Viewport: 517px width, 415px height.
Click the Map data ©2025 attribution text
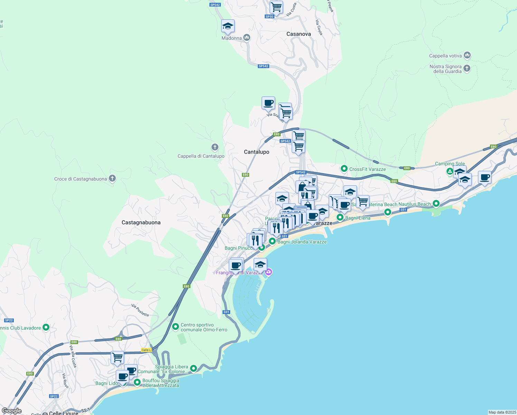502,412
